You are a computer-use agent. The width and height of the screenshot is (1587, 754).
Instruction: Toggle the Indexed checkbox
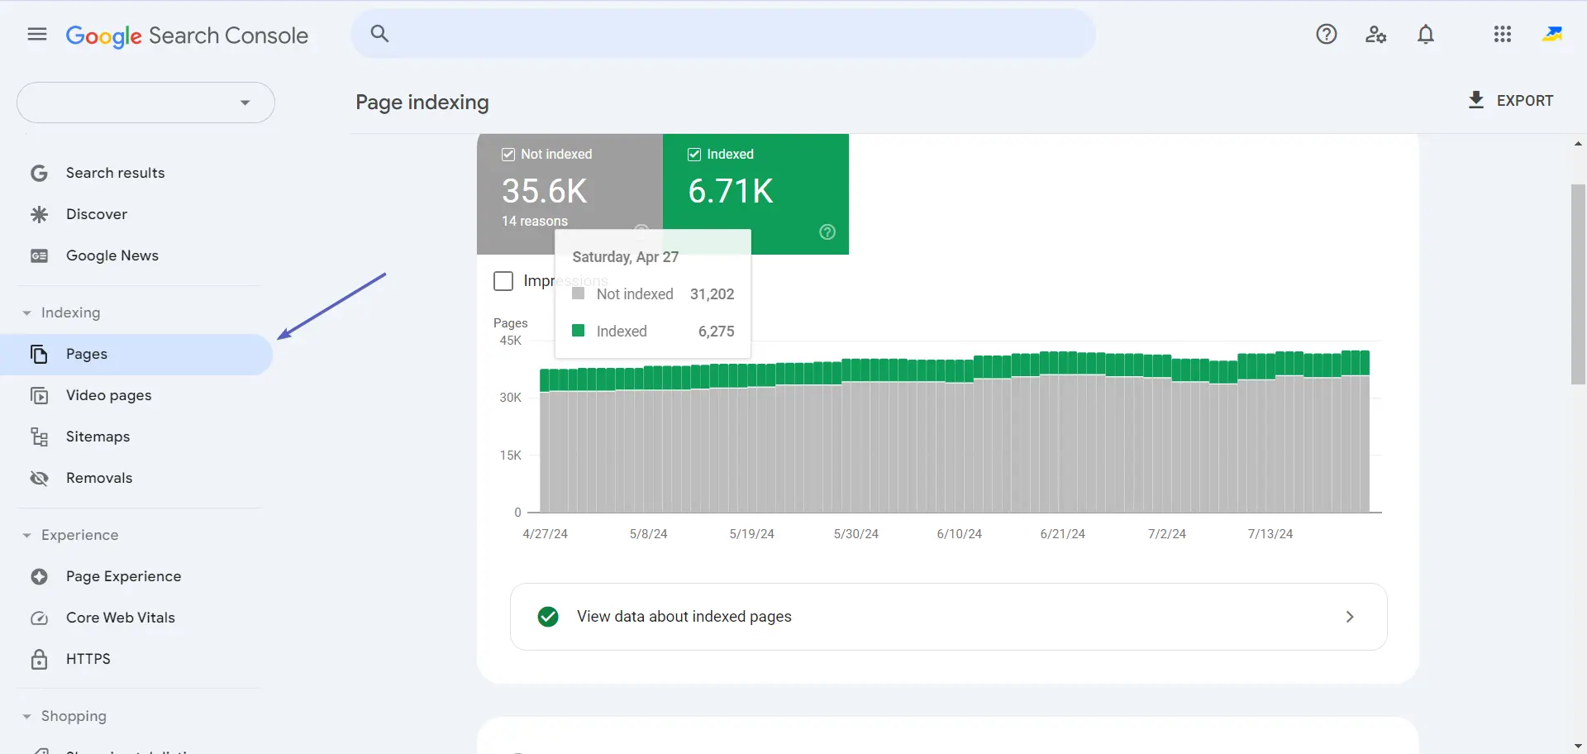[x=694, y=155]
